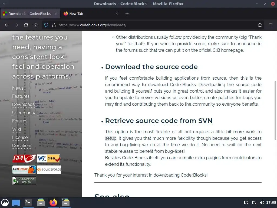Click the forward navigation arrow

pos(16,25)
